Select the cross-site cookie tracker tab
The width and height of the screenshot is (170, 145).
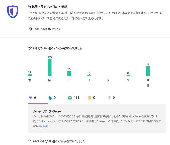(52, 98)
